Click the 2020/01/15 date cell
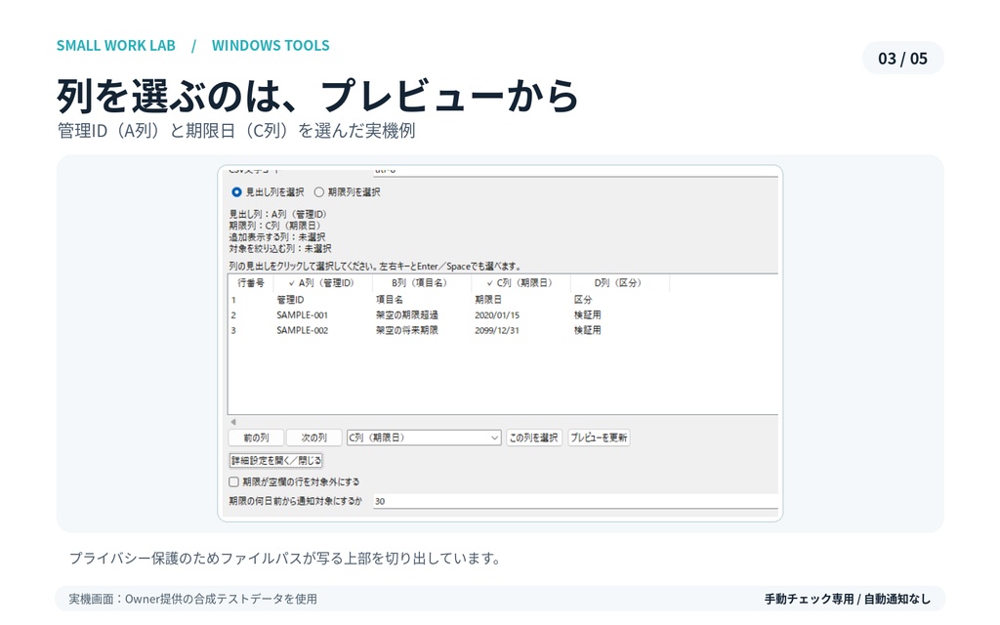 497,315
